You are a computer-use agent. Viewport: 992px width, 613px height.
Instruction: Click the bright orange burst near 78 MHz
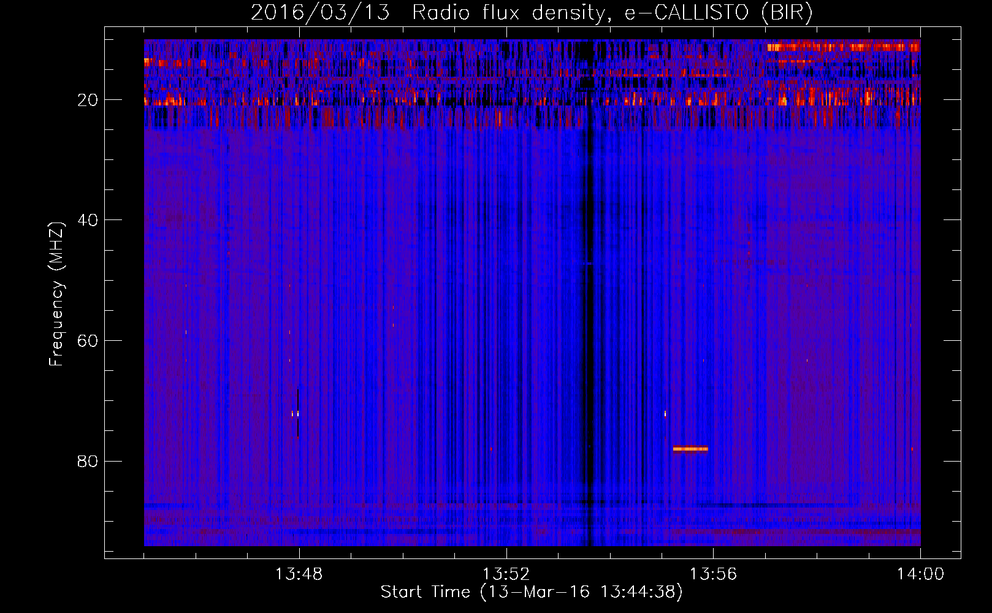[x=690, y=449]
